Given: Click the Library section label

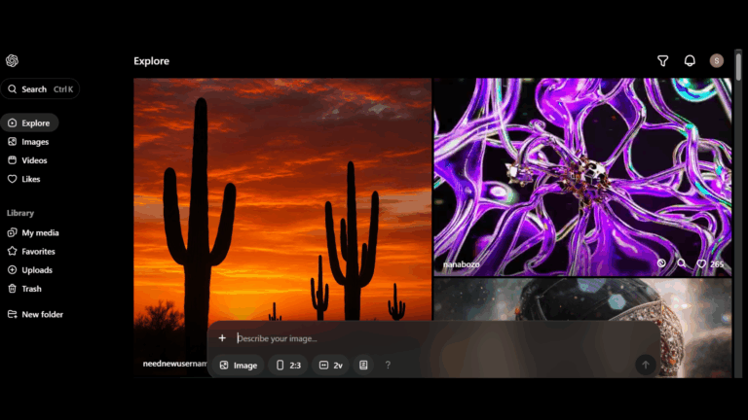Looking at the screenshot, I should click(x=20, y=213).
